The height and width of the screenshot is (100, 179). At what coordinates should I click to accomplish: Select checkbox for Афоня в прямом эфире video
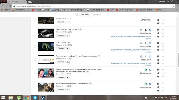35,59
